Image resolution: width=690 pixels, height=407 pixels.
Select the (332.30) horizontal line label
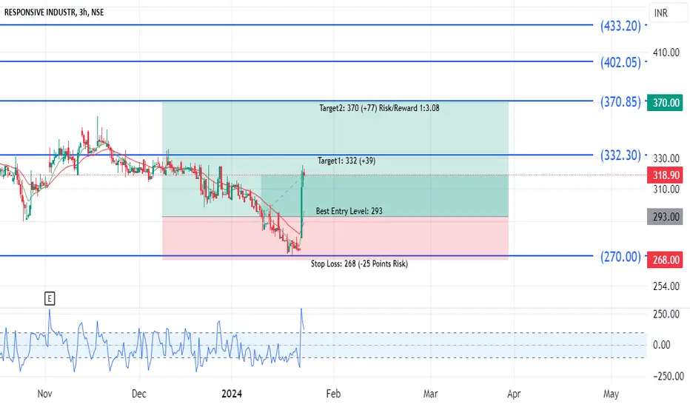click(x=620, y=155)
